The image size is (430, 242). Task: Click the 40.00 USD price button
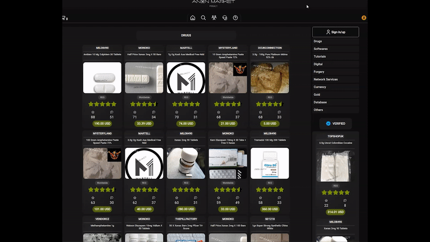144,209
